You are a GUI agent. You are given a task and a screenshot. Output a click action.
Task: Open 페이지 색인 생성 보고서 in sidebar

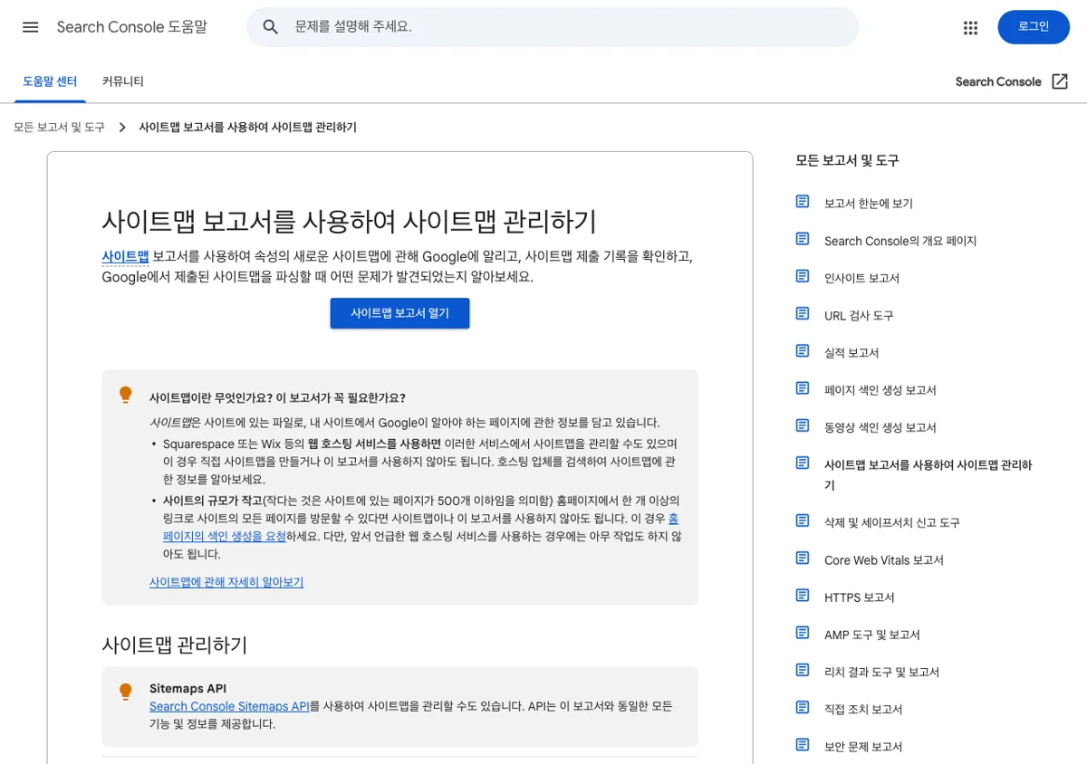(x=880, y=390)
